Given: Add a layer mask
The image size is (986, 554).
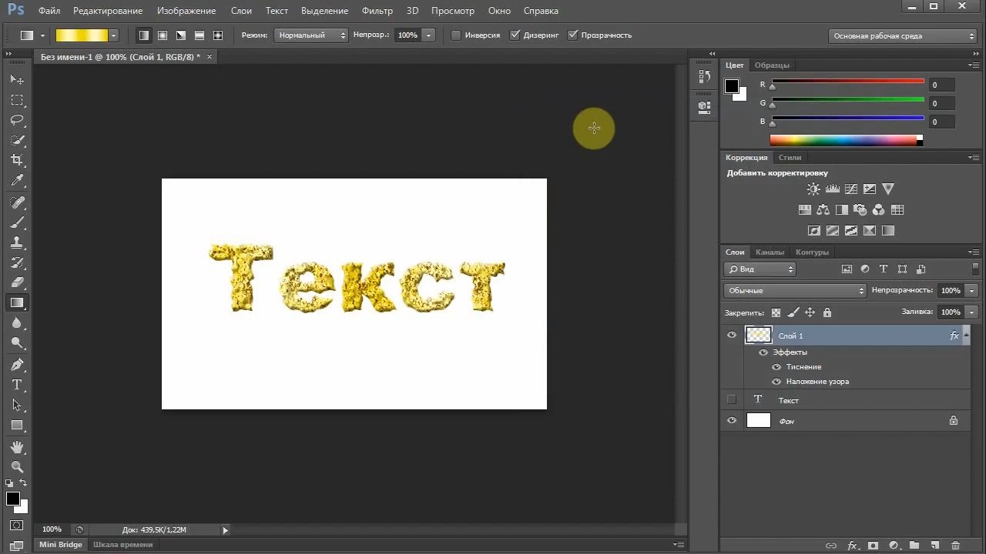Looking at the screenshot, I should pyautogui.click(x=873, y=546).
